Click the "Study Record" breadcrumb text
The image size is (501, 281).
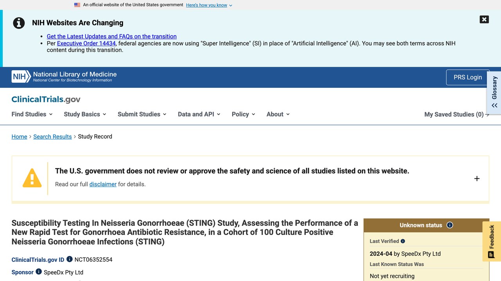95,137
